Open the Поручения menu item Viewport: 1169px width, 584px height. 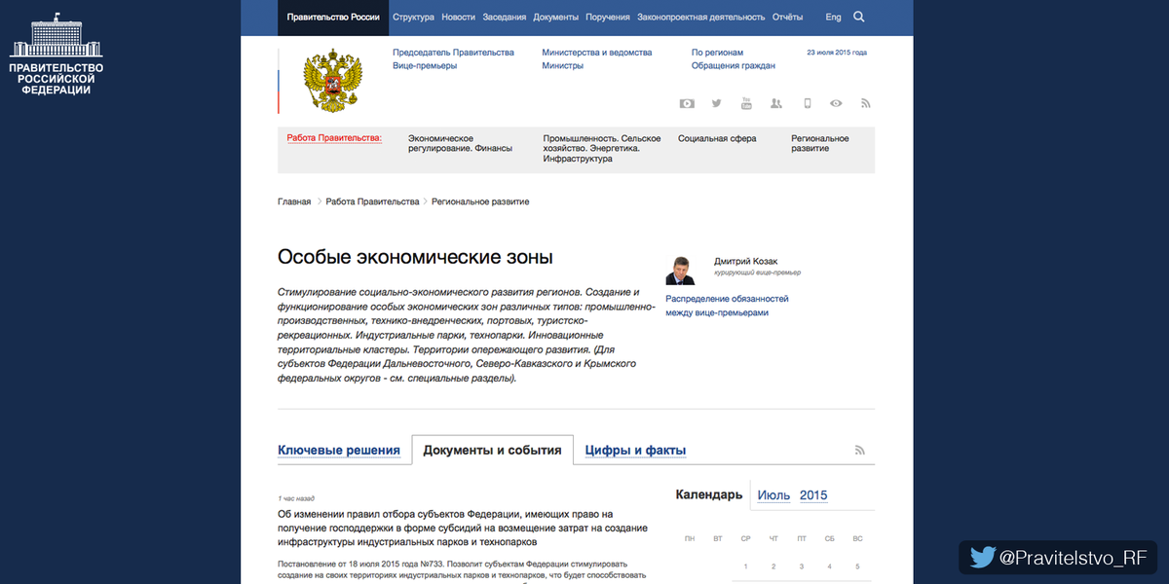608,18
